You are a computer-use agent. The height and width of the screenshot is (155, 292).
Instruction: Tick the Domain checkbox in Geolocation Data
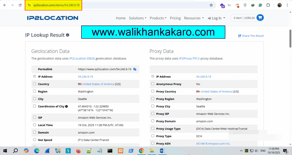[x=35, y=132]
